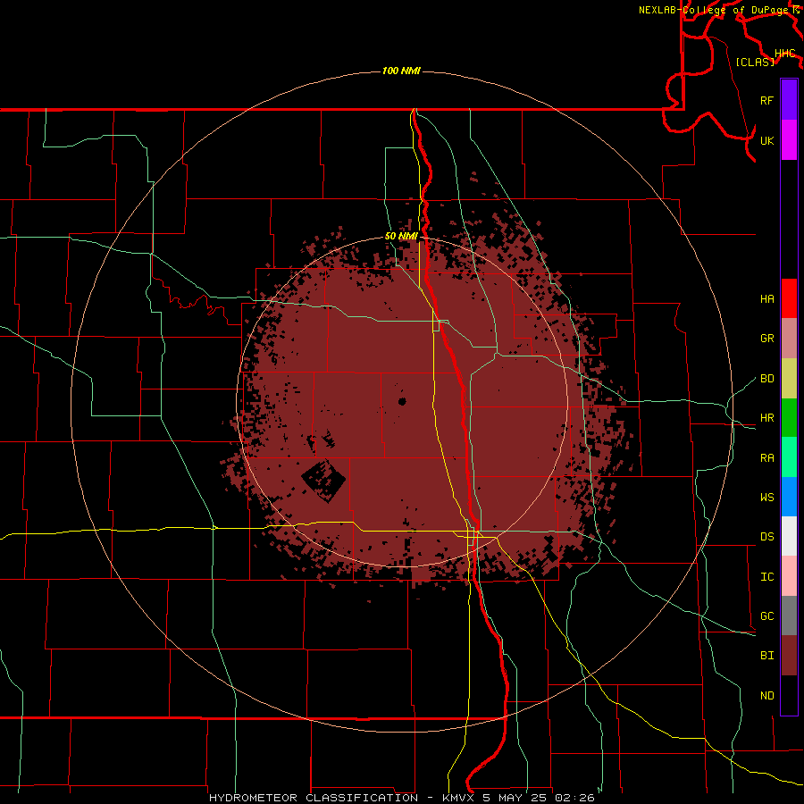
Task: Click the white DS color swatch
Action: tap(789, 536)
